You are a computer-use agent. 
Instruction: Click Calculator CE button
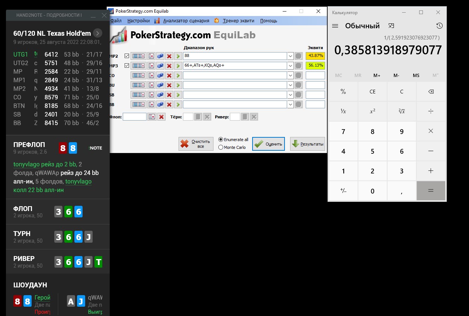pos(372,92)
